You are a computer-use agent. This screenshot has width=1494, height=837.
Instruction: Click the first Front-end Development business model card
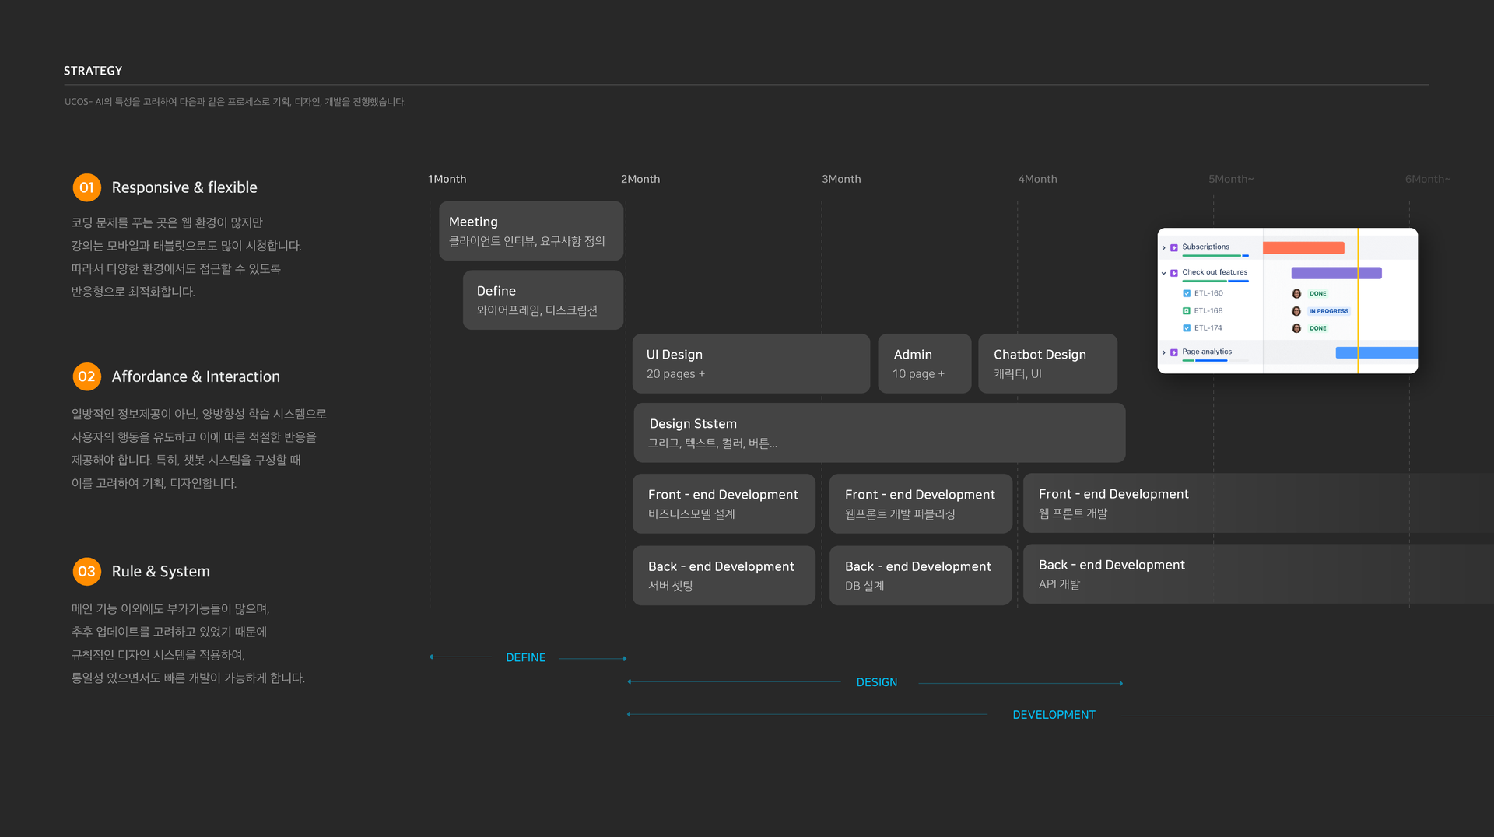[724, 503]
